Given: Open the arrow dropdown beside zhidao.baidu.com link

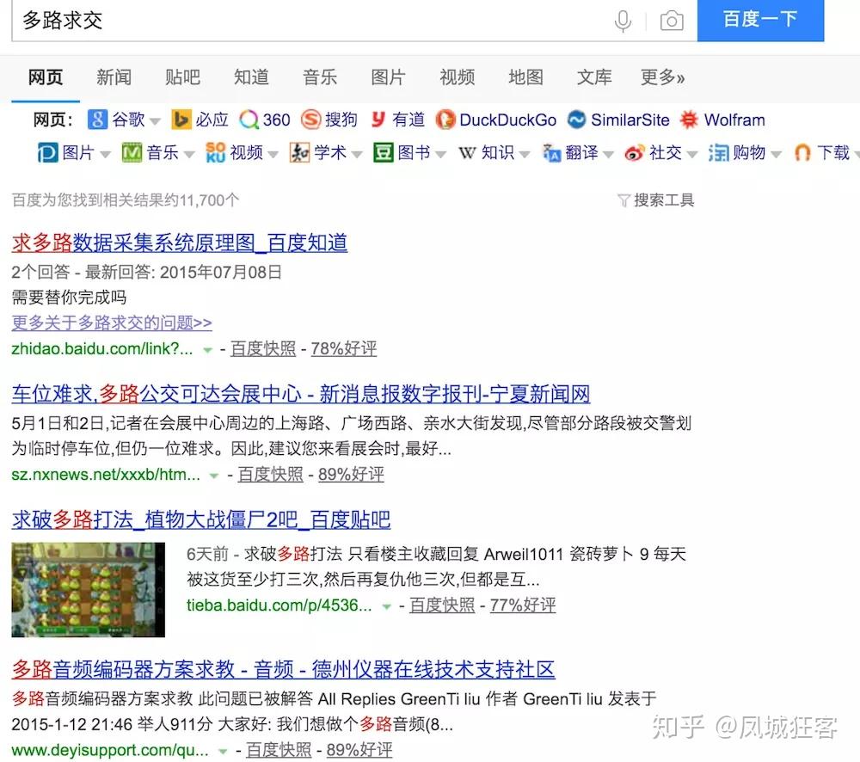Looking at the screenshot, I should [x=207, y=349].
